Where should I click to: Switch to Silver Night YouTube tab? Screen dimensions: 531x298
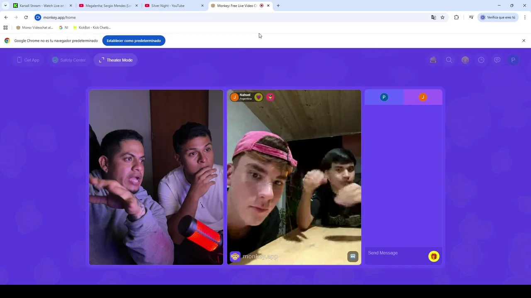coord(174,6)
